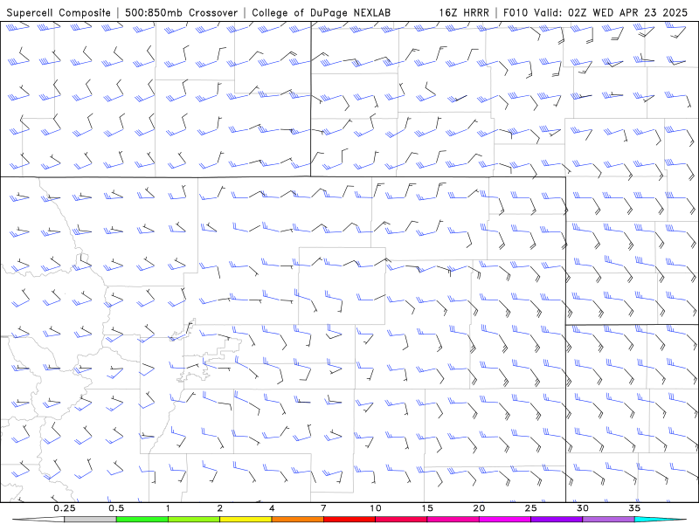Click the color bar label reading 10
The image size is (699, 524).
point(376,508)
